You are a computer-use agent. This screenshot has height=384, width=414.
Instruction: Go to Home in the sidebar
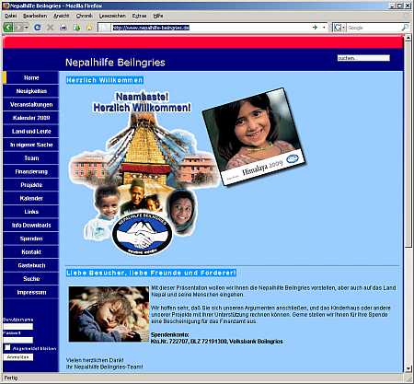(31, 77)
